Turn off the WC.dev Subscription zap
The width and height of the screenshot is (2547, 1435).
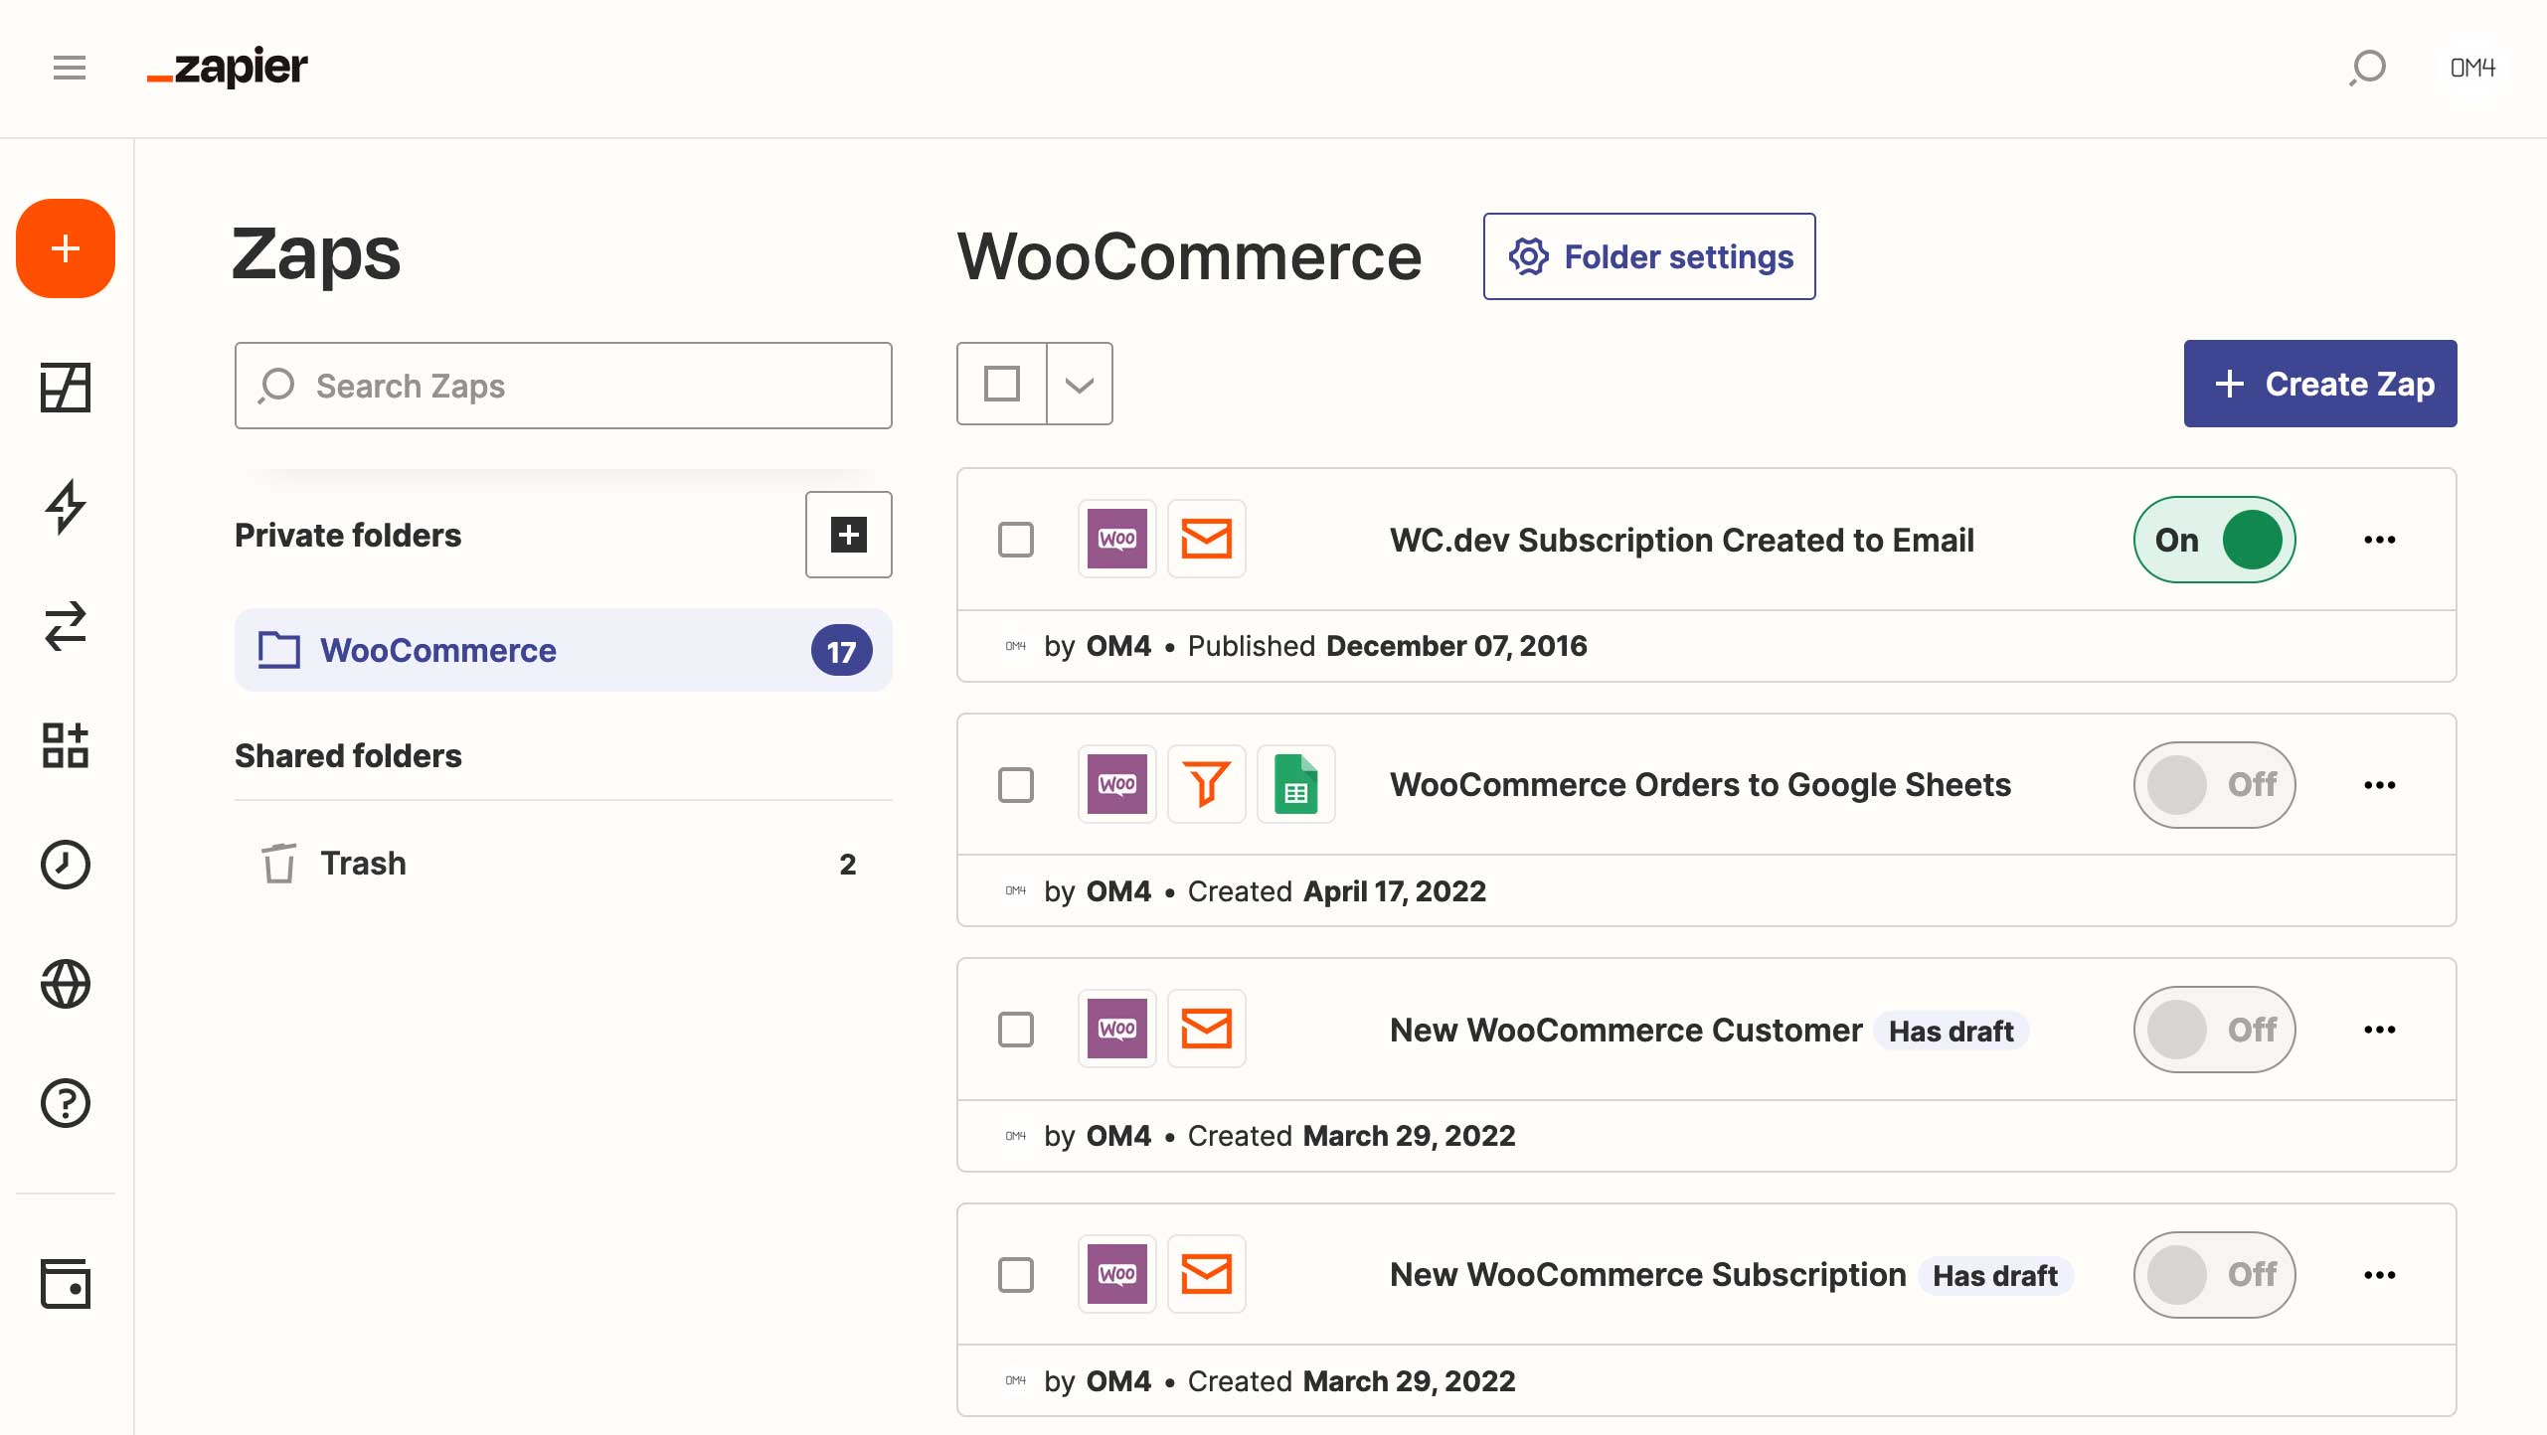[2214, 540]
